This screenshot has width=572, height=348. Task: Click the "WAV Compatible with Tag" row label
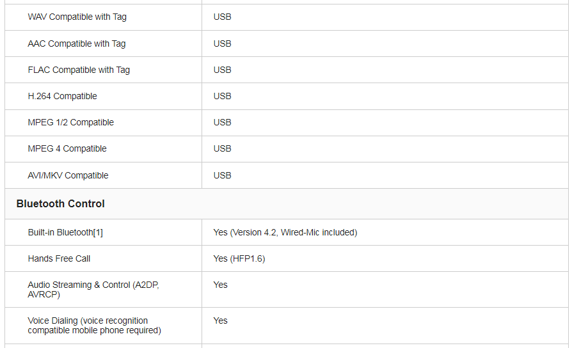tap(77, 17)
